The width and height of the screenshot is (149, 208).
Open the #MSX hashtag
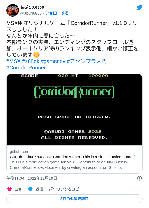point(13,61)
